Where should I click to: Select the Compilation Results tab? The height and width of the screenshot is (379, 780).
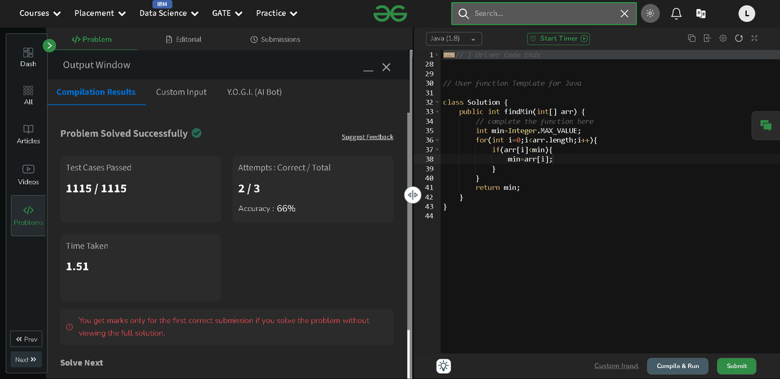click(96, 92)
